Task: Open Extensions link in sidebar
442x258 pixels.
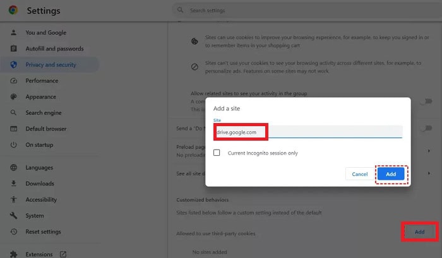Action: tap(39, 254)
